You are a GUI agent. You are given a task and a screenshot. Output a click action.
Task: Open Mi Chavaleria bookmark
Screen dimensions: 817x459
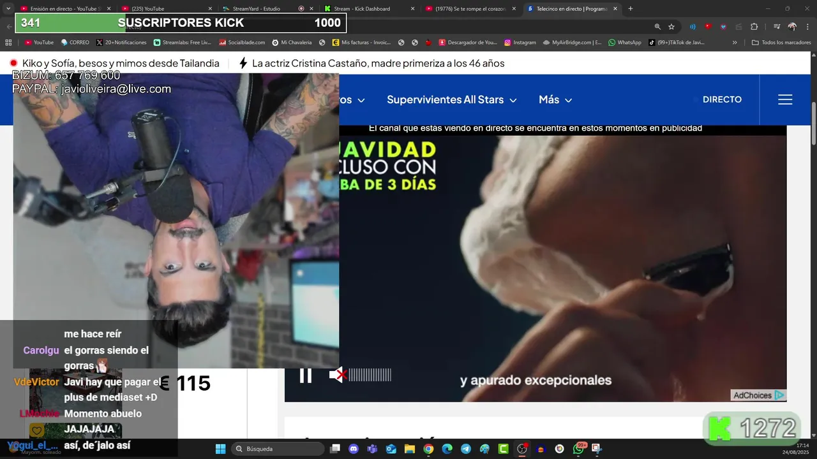292,43
